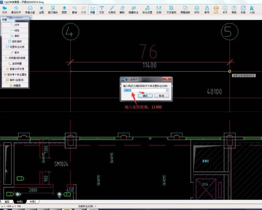Click the 隐藏标注 (Hide annotations) eye icon

[133, 9]
